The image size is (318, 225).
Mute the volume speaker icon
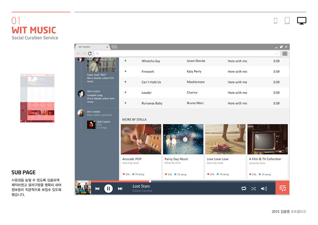[264, 188]
